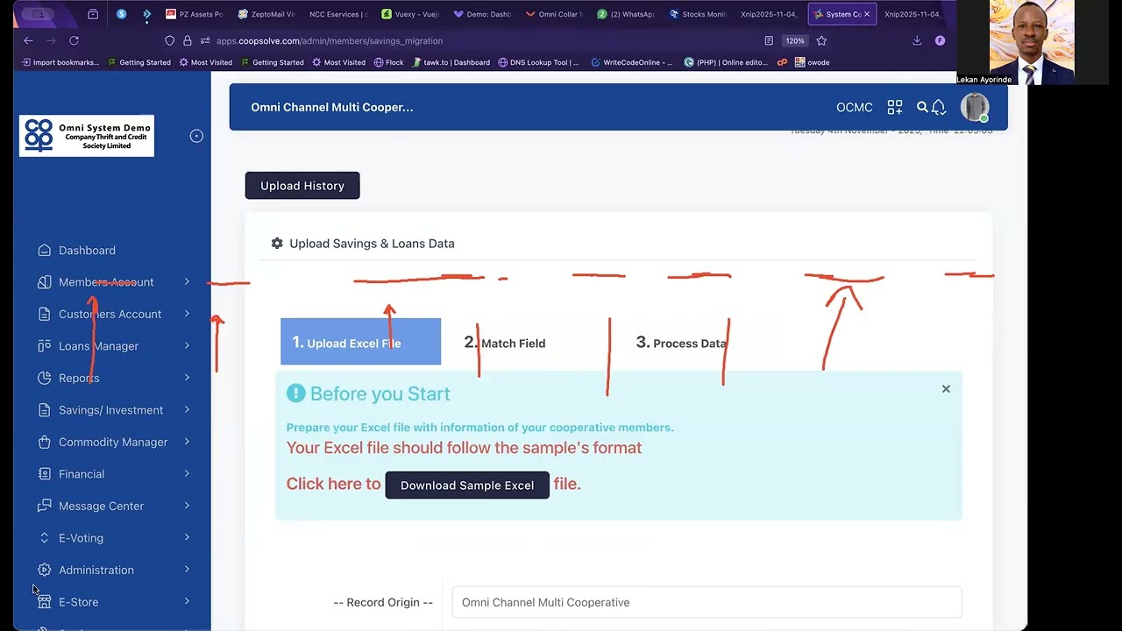Click the padlock site info icon
Image resolution: width=1122 pixels, height=631 pixels.
tap(187, 40)
